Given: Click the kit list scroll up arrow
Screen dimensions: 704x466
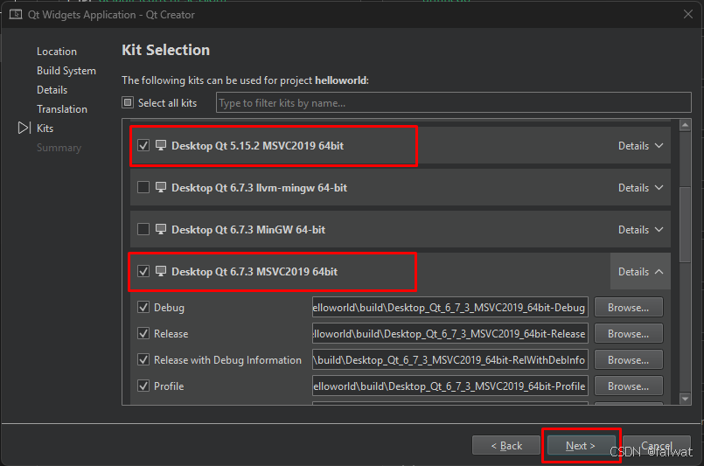Looking at the screenshot, I should point(685,125).
